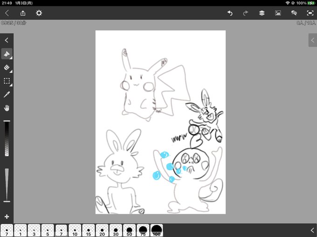Screen dimensions: 317x237
Task: Pick the Eyedropper tool
Action: (7, 94)
